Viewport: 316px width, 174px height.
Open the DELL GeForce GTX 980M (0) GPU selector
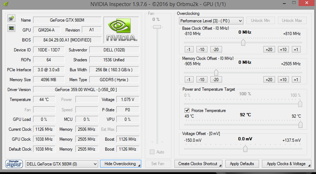click(62, 164)
